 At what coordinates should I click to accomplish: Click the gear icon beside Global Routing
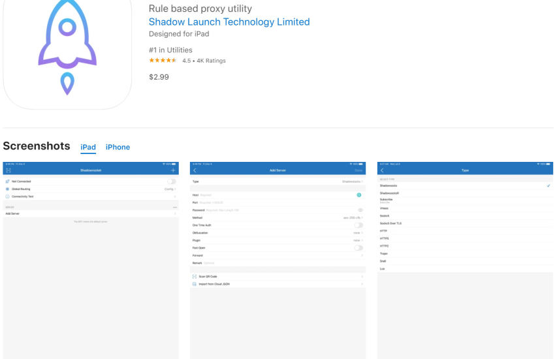pos(7,189)
